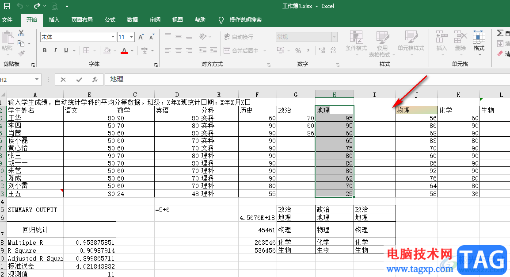510x277 pixels.
Task: Click the red font color button
Action: tap(124, 50)
